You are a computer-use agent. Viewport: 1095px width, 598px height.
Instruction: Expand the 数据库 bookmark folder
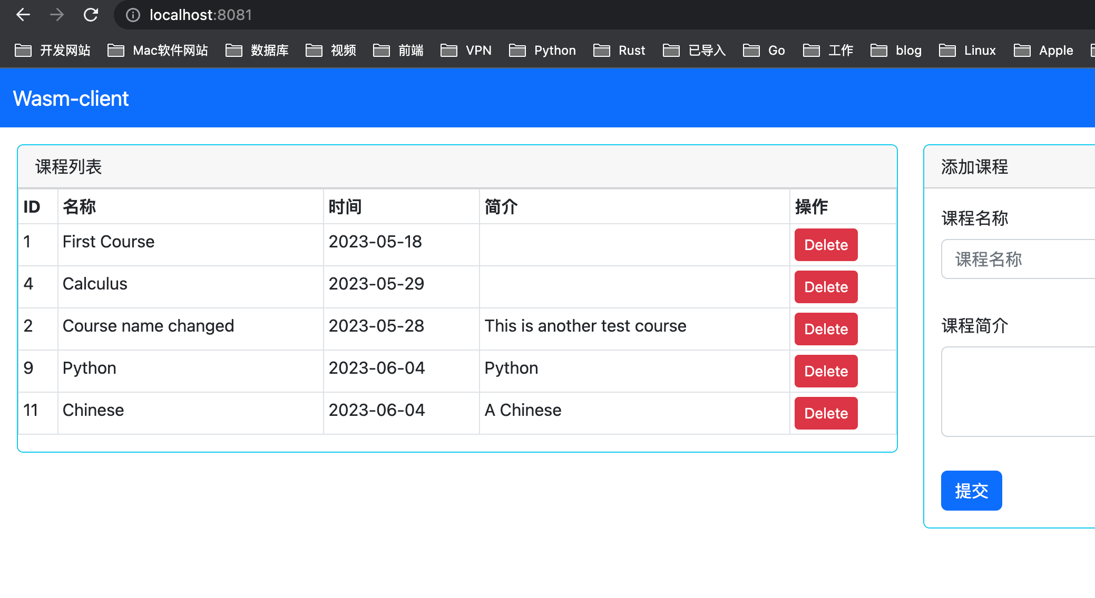click(x=257, y=51)
